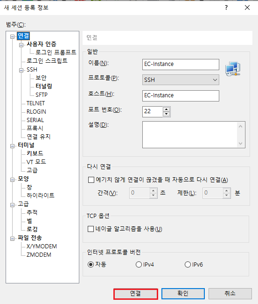Viewport: 258px width, 304px height.
Task: Choose the IPv6 radio button
Action: (x=188, y=264)
